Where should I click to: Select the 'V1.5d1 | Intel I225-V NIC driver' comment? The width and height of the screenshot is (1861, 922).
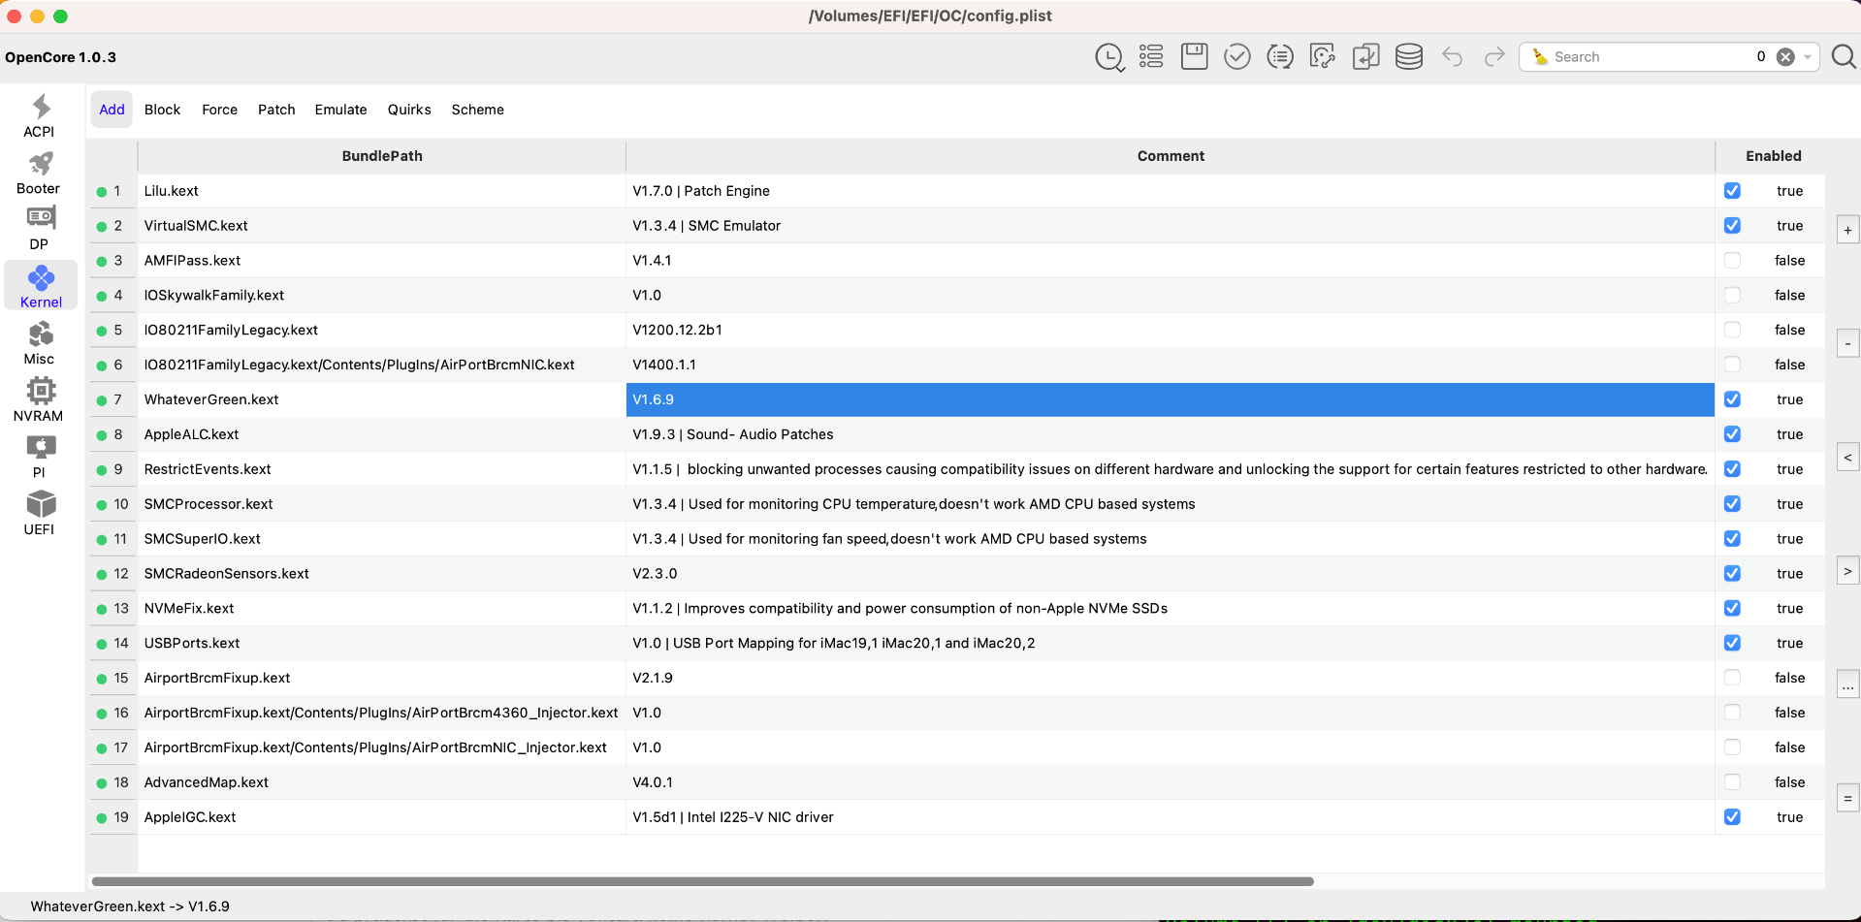point(1171,817)
